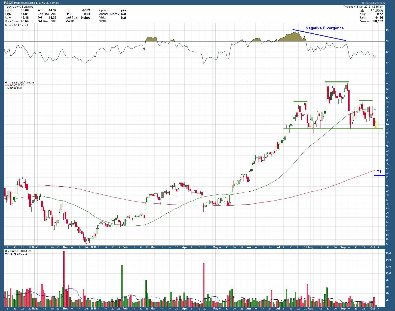
Task: Click the Negative Divergence annotation label
Action: (325, 28)
